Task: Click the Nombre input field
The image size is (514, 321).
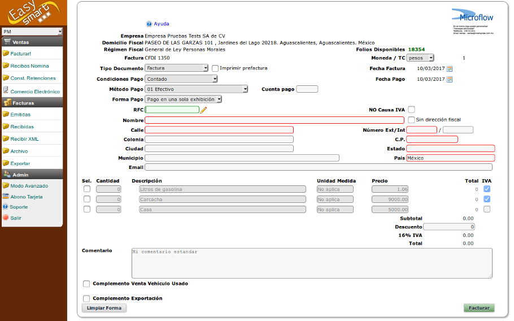Action: (275, 120)
